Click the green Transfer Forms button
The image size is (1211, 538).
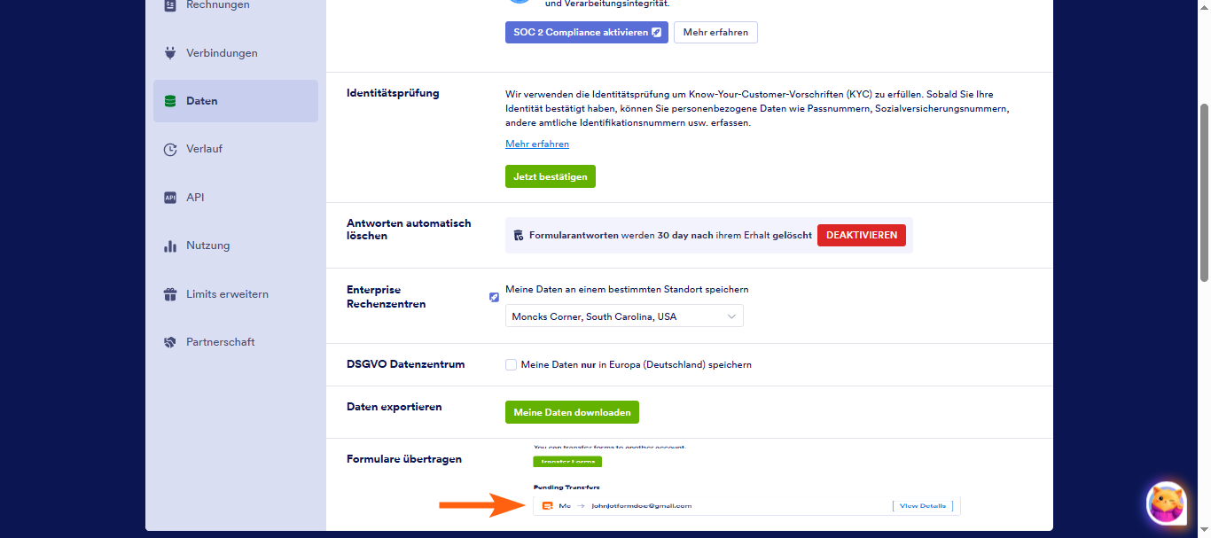pos(567,462)
